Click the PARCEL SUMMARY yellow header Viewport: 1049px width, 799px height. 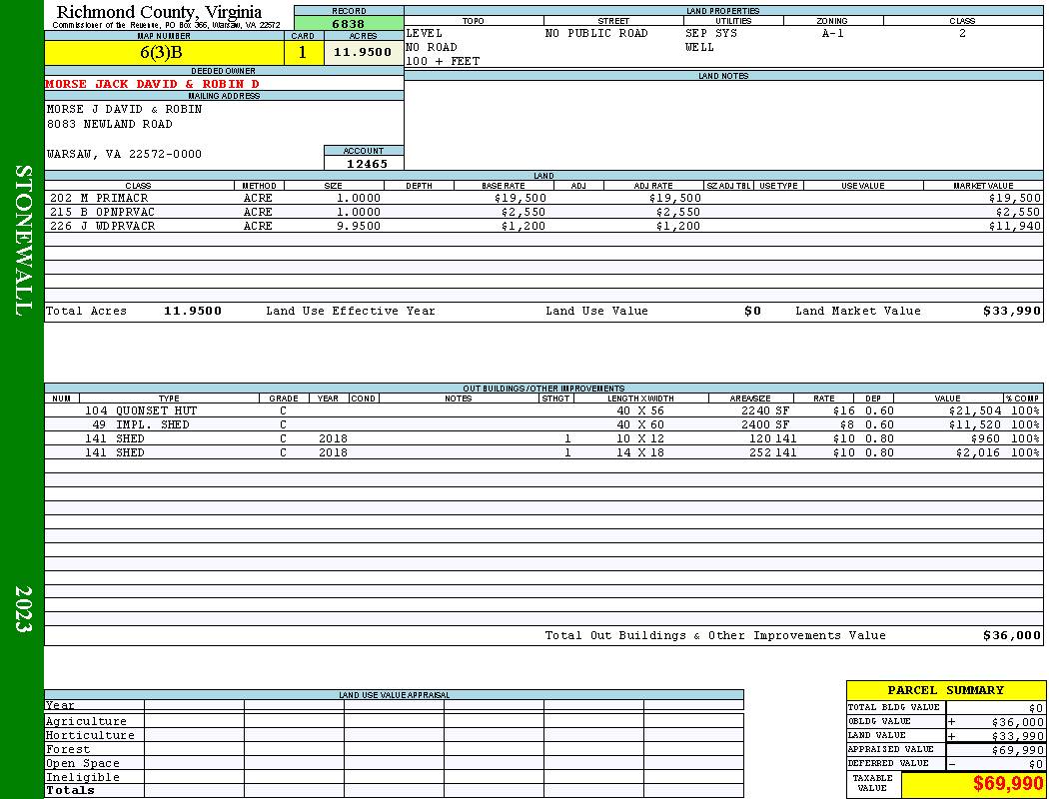coord(945,690)
